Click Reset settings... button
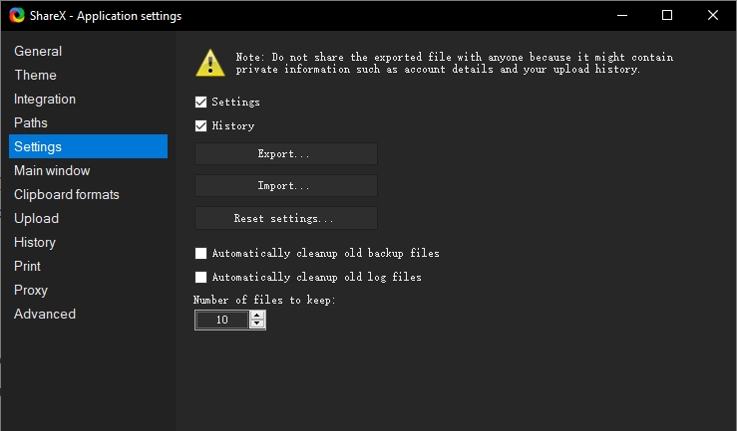Viewport: 737px width, 431px height. pyautogui.click(x=286, y=218)
